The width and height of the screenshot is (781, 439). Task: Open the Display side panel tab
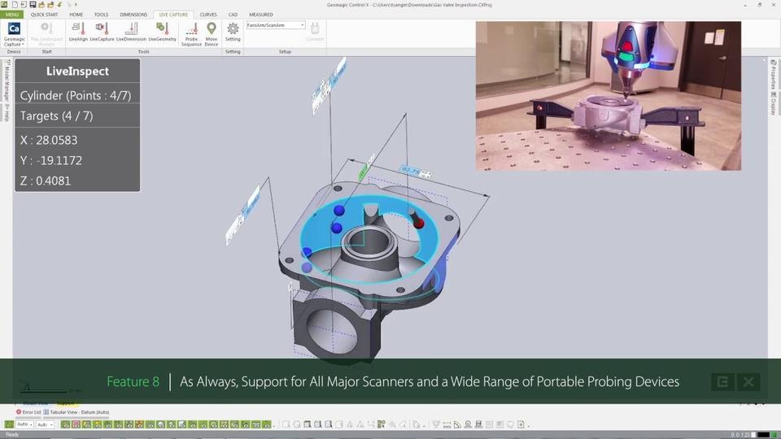(x=773, y=103)
